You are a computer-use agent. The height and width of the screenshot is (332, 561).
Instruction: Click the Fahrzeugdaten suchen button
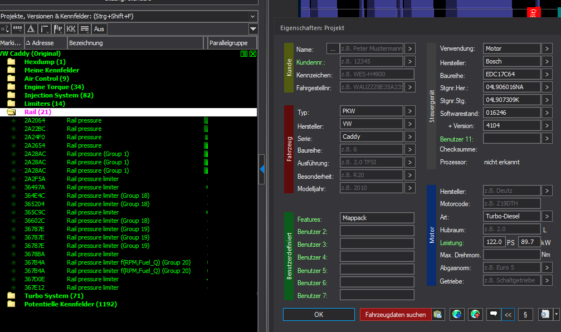click(396, 315)
